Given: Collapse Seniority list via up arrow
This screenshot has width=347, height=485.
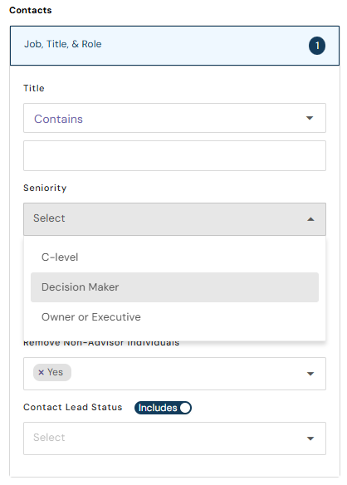Looking at the screenshot, I should point(310,219).
